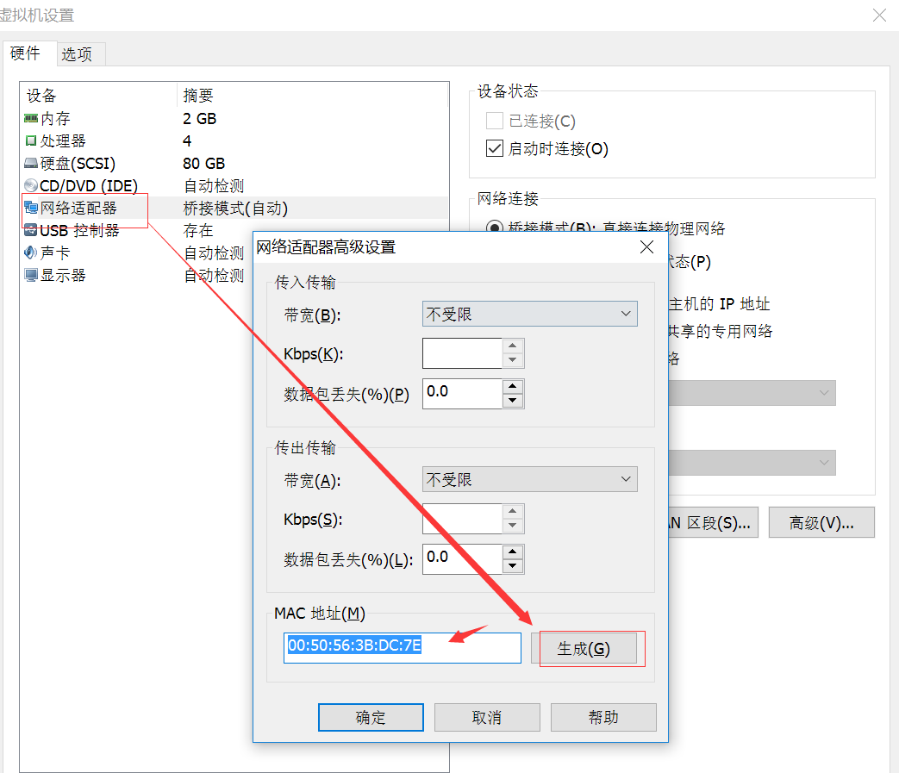Click the 取消 cancel button

coord(487,718)
